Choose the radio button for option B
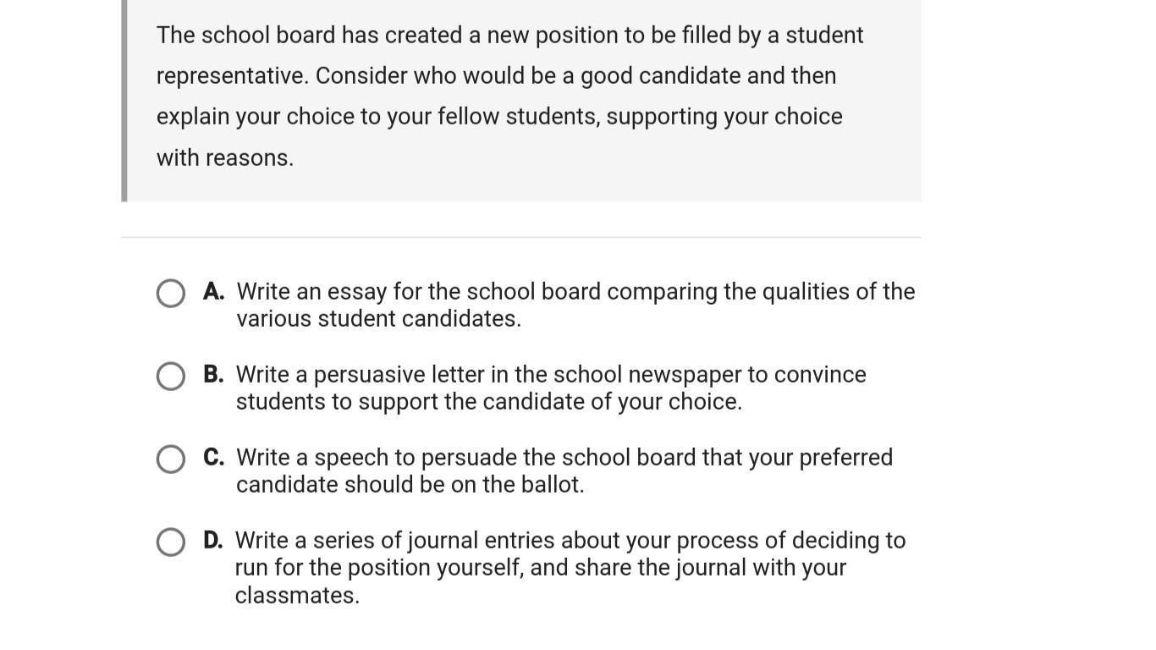The width and height of the screenshot is (1156, 650). [171, 377]
